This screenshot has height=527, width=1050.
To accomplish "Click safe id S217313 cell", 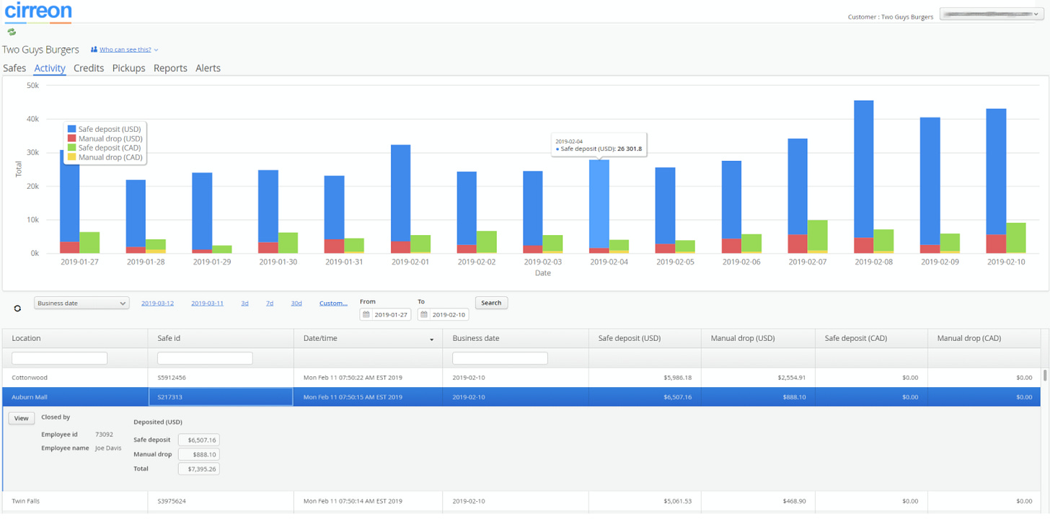I will click(221, 397).
